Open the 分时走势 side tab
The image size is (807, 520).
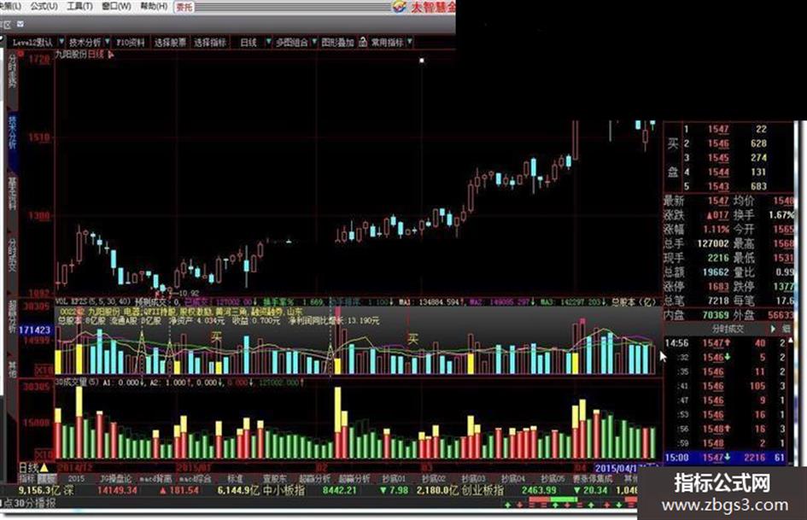12,71
